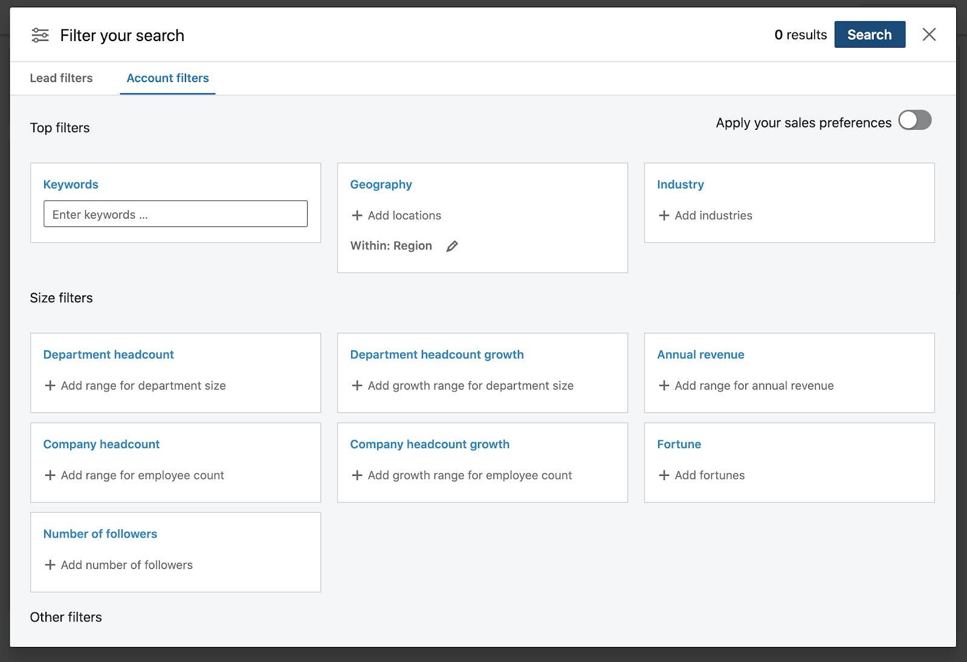
Task: Click the plus icon before Add growth range for employee count
Action: 357,475
